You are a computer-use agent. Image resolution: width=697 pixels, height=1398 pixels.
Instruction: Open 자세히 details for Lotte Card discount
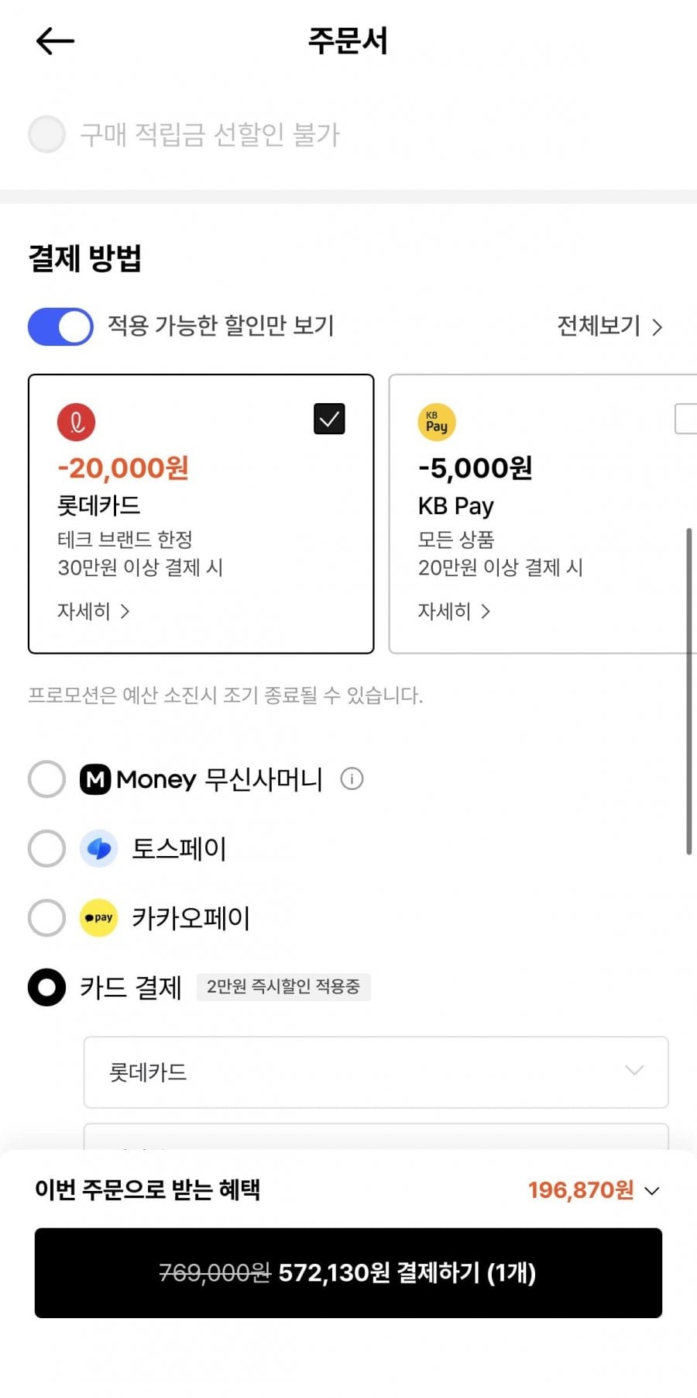93,612
